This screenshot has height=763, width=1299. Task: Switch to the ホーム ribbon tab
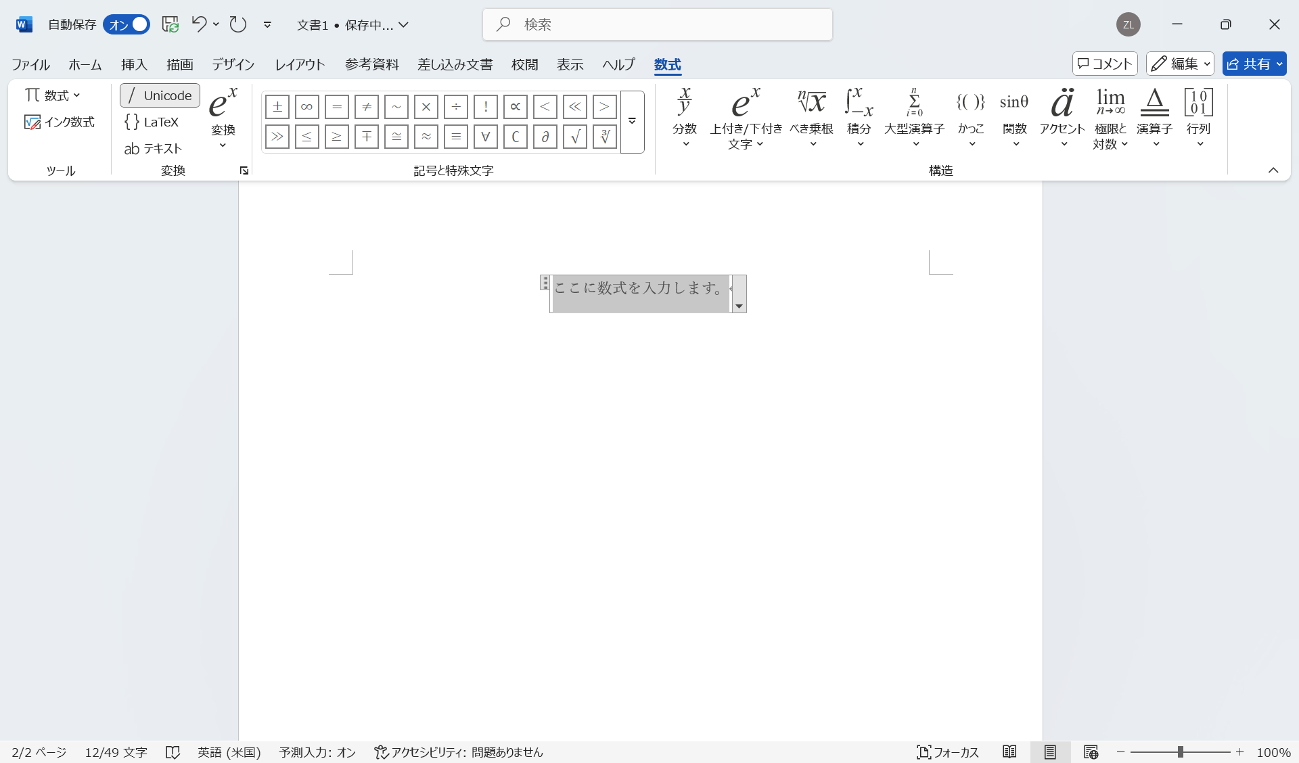85,64
